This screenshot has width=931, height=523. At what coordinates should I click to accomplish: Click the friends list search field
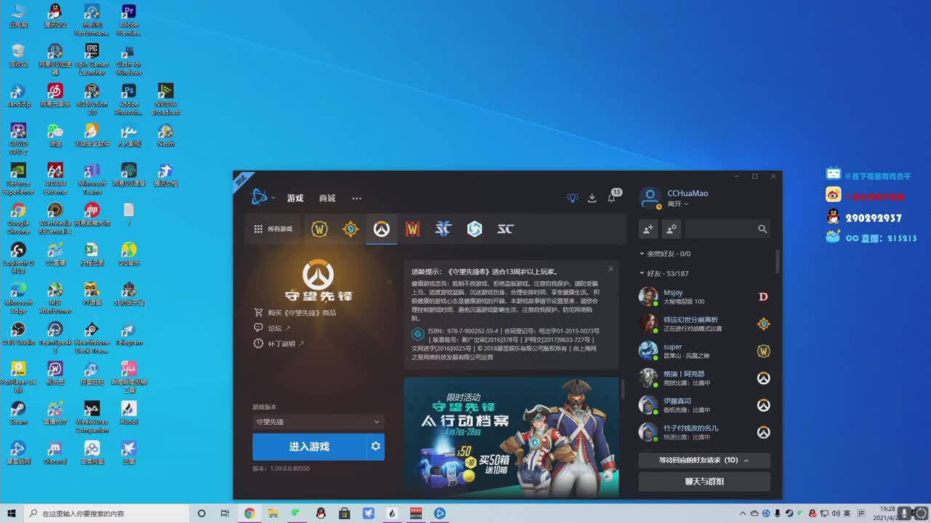coord(727,229)
